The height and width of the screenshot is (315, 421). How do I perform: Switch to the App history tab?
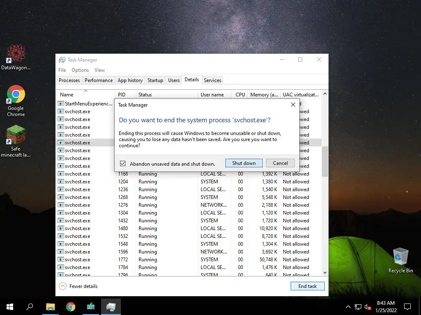pyautogui.click(x=130, y=80)
